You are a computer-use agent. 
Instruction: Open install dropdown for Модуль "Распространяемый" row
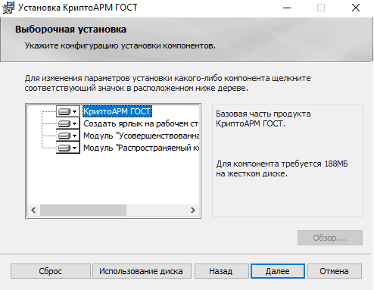(x=67, y=148)
